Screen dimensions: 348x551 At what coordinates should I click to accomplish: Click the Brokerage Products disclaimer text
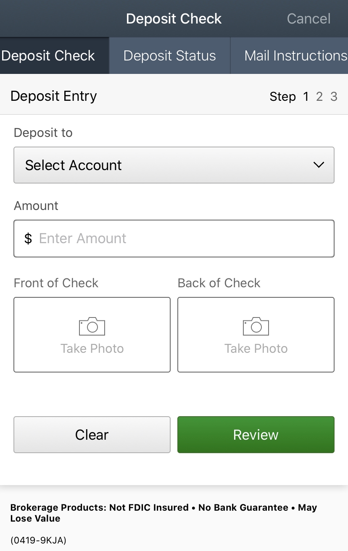pos(163,513)
